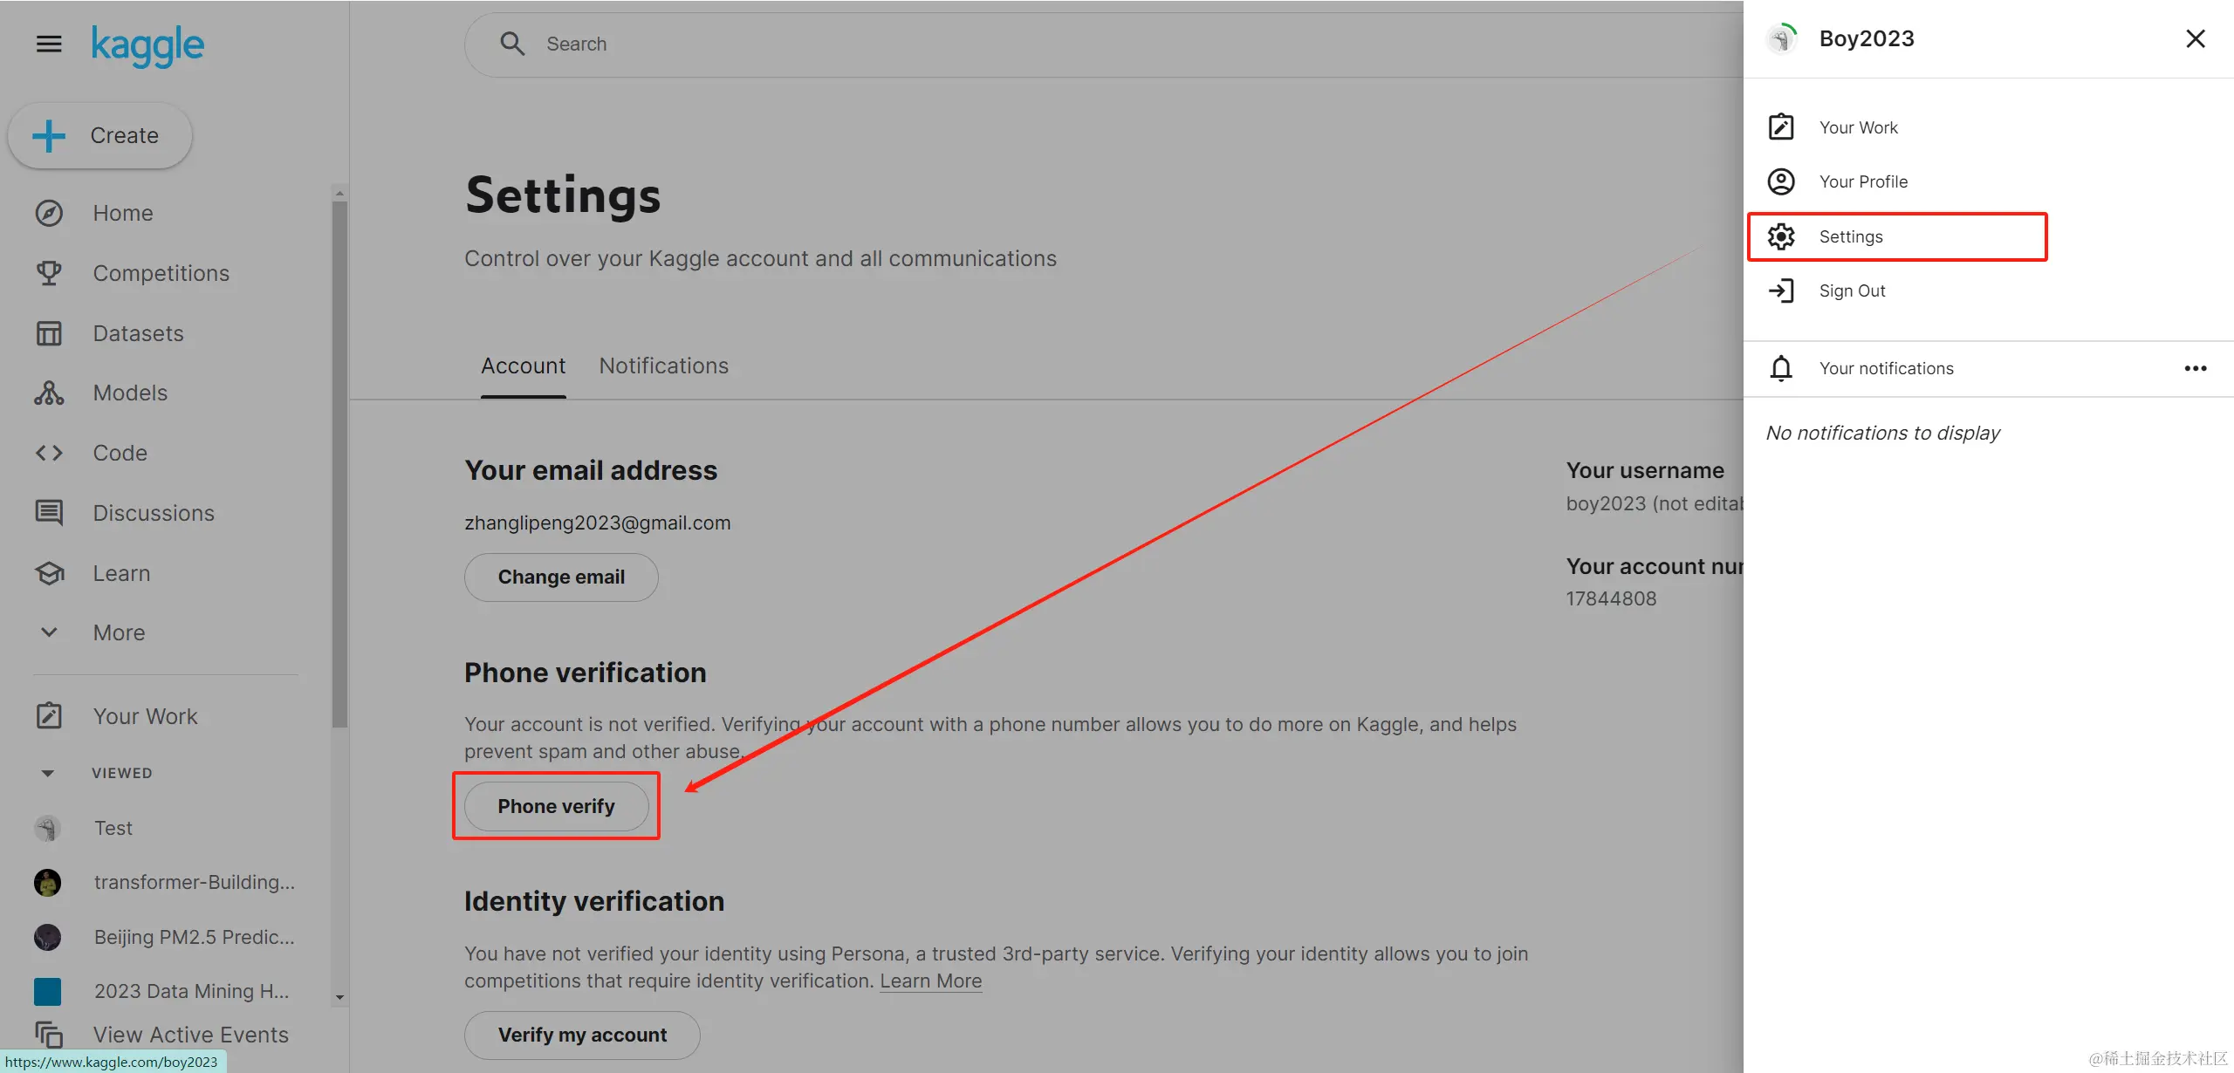
Task: Follow the Learn More link
Action: pyautogui.click(x=930, y=981)
